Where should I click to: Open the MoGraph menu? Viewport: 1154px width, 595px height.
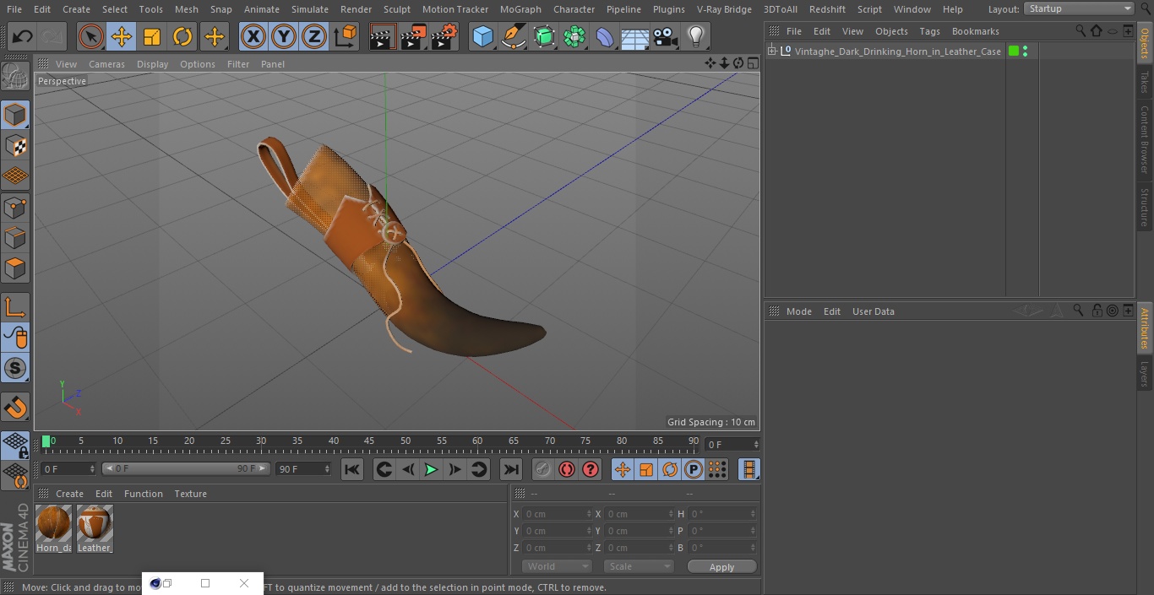coord(520,9)
